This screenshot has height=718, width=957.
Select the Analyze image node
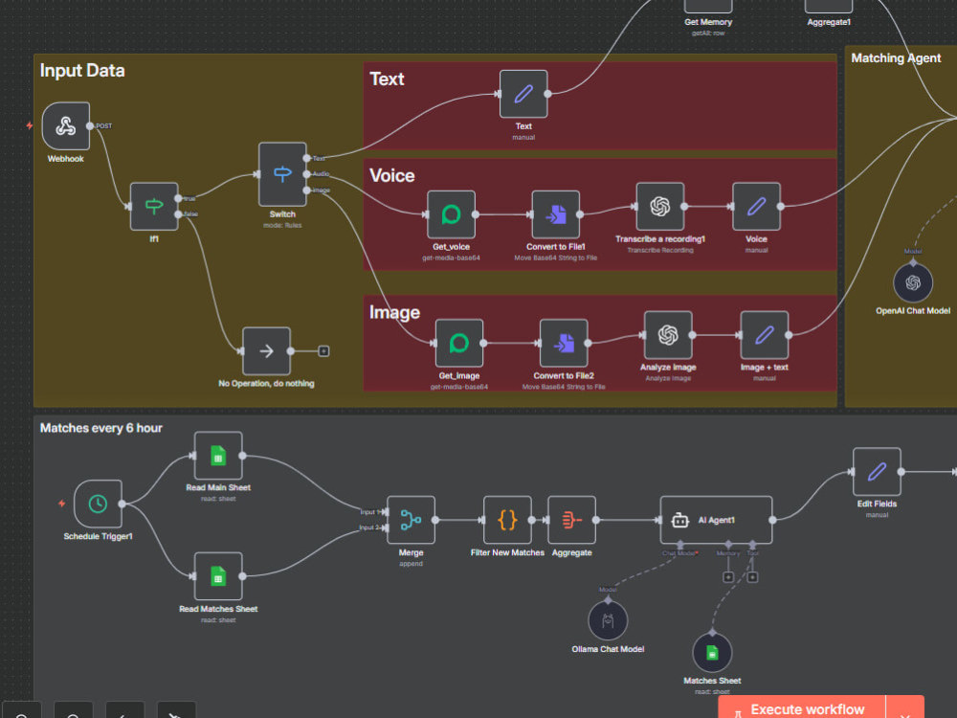[668, 334]
